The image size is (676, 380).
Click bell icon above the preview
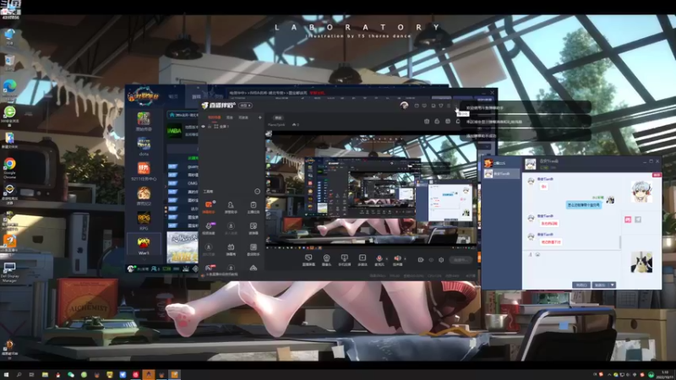tap(458, 122)
